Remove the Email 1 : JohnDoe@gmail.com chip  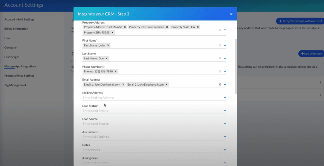click(x=123, y=84)
